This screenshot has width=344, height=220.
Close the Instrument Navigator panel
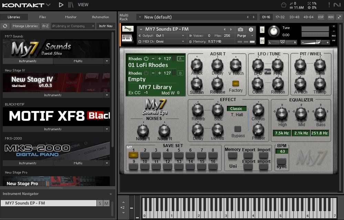(111, 194)
